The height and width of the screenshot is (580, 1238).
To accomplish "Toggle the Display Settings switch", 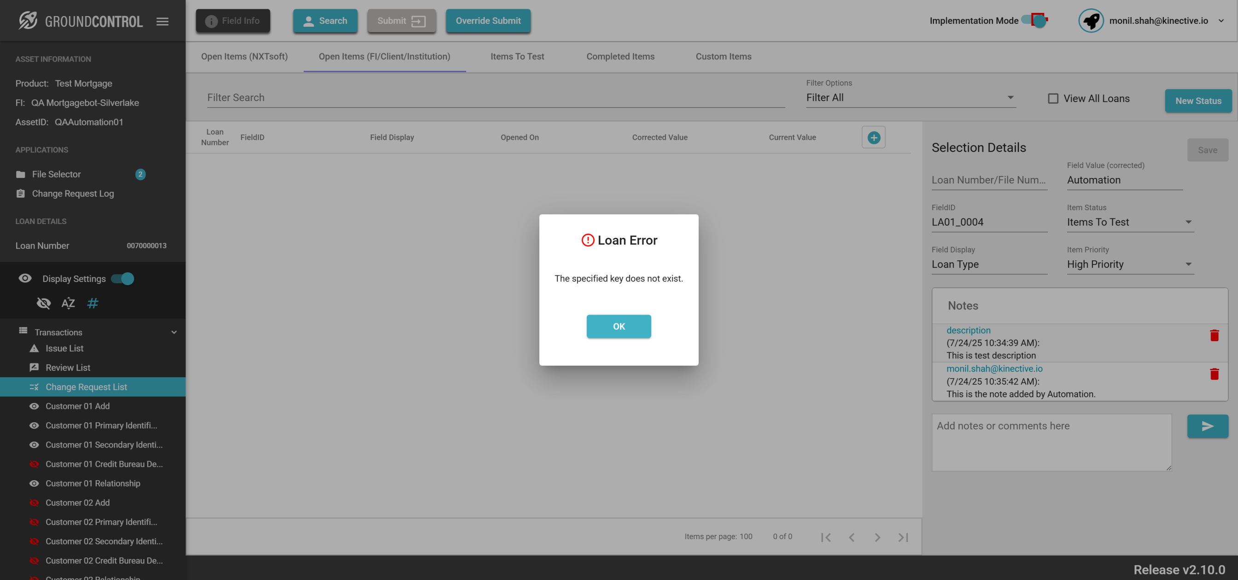I will pyautogui.click(x=123, y=278).
